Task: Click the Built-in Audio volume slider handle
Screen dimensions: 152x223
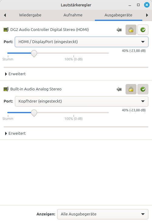Action: coord(34,113)
